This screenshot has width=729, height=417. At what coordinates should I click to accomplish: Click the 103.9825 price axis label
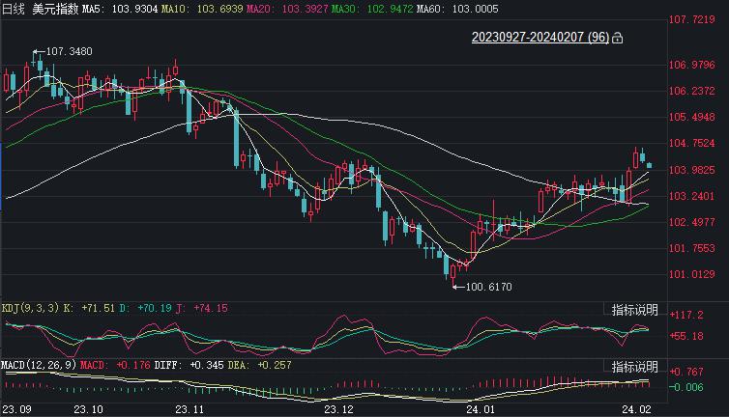tap(692, 170)
